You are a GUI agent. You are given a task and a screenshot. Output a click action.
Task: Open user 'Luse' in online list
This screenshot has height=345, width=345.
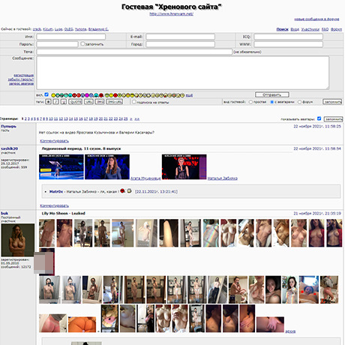click(x=58, y=29)
